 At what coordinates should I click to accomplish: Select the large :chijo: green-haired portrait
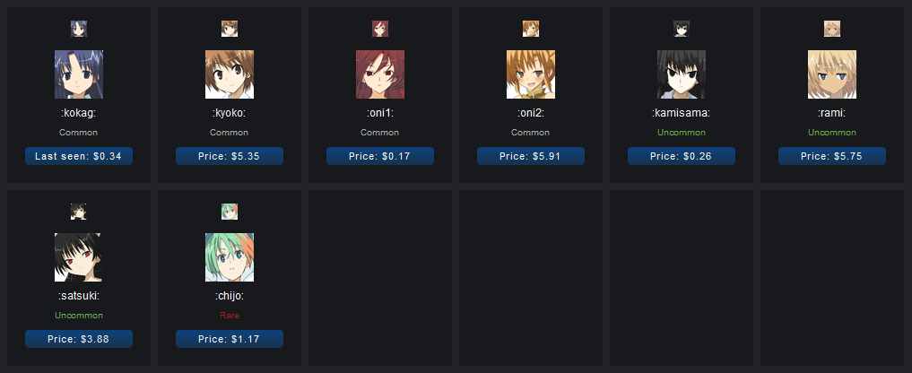(x=230, y=257)
